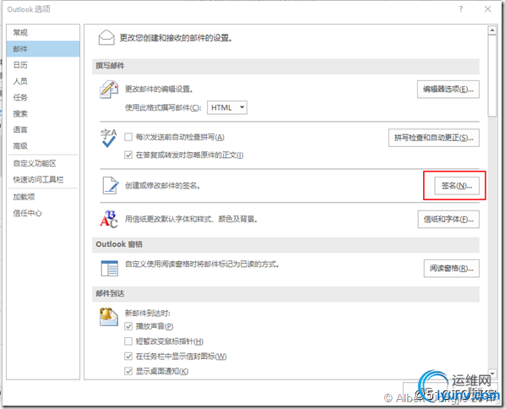This screenshot has height=409, width=505.
Task: Click the text 创建或修改邮件的签名
Action: [162, 186]
